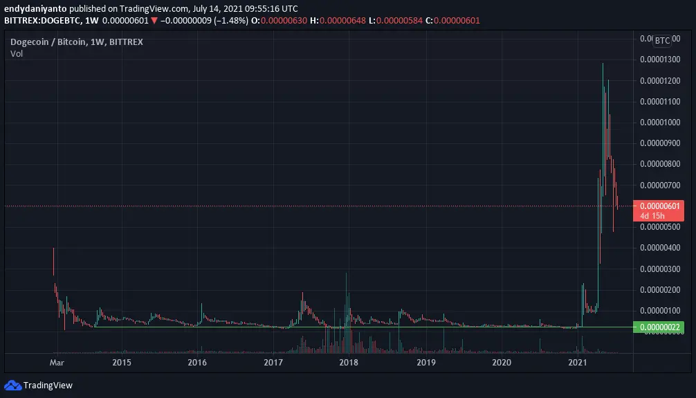This screenshot has height=398, width=696.
Task: Click the author name endydaniyanto
Action: (x=35, y=8)
